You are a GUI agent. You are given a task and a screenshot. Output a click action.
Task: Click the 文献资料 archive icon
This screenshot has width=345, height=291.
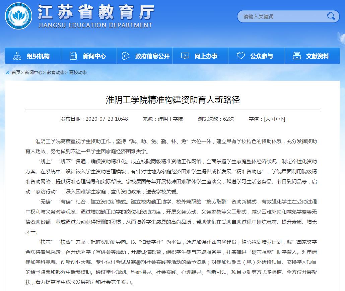tap(296, 56)
